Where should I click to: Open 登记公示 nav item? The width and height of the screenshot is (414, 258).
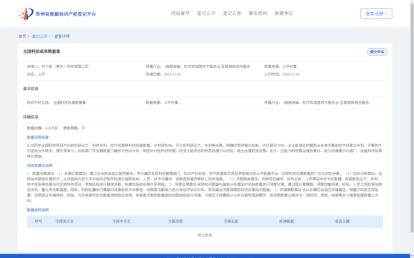pos(206,13)
